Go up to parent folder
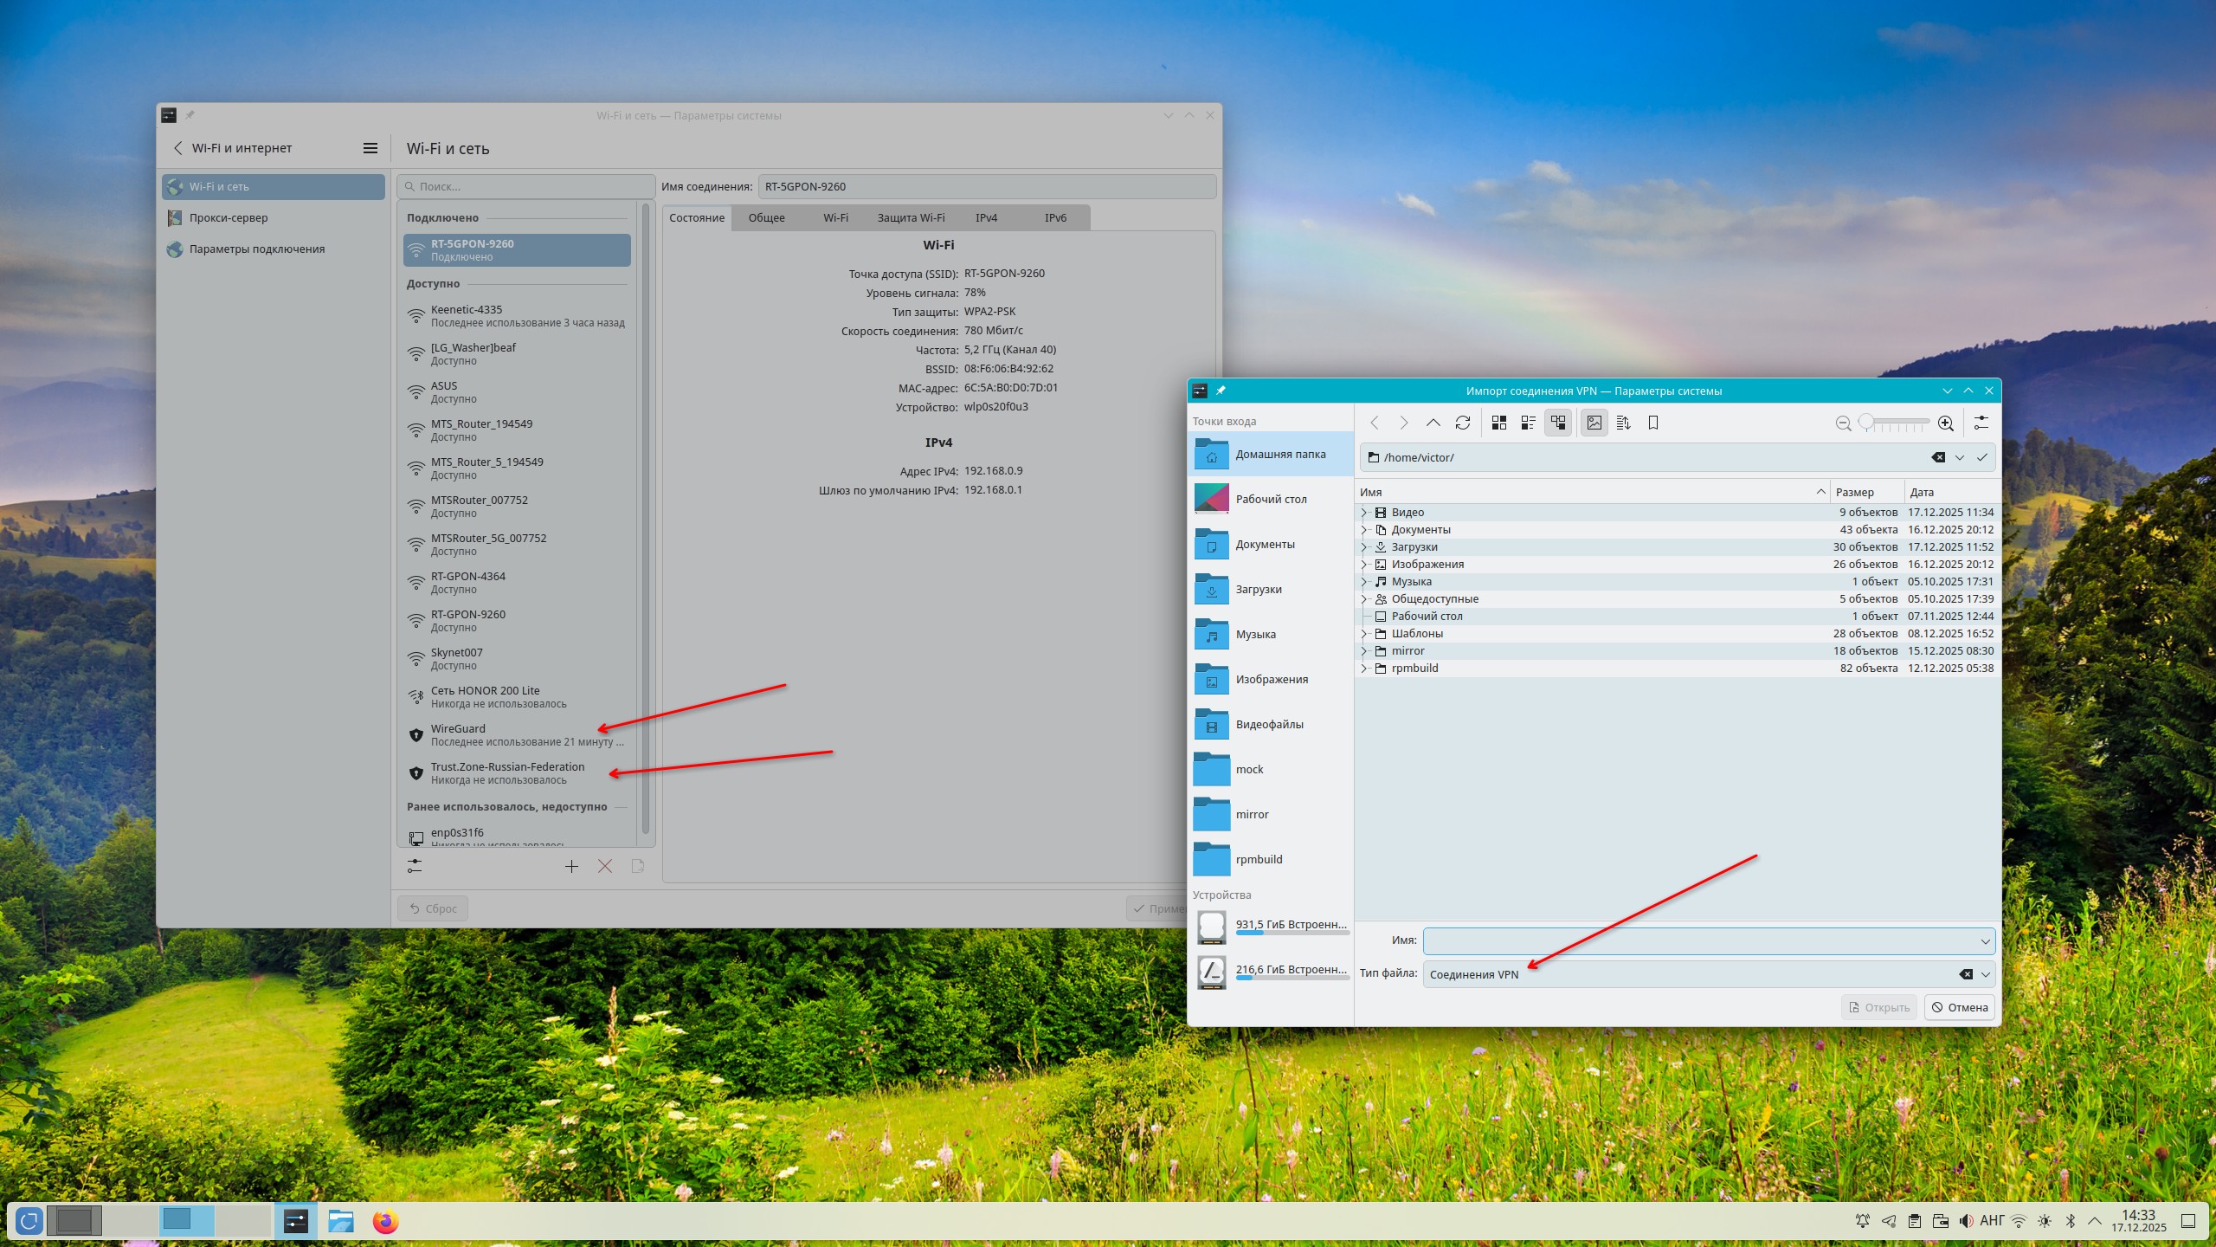Viewport: 2216px width, 1247px height. pyautogui.click(x=1433, y=423)
